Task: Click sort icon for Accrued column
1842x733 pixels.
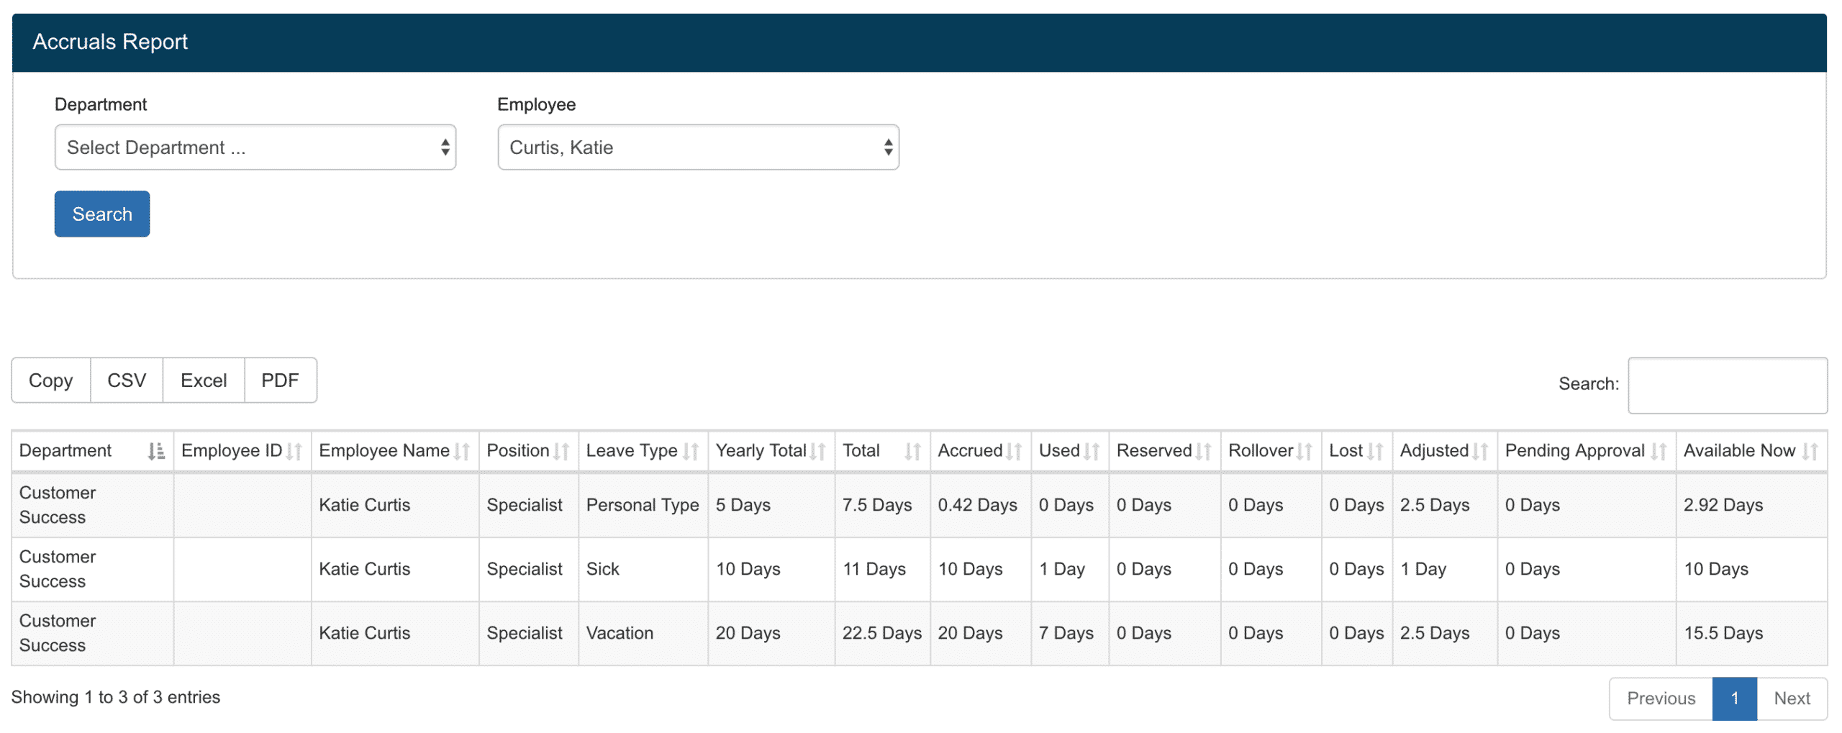Action: click(1013, 451)
